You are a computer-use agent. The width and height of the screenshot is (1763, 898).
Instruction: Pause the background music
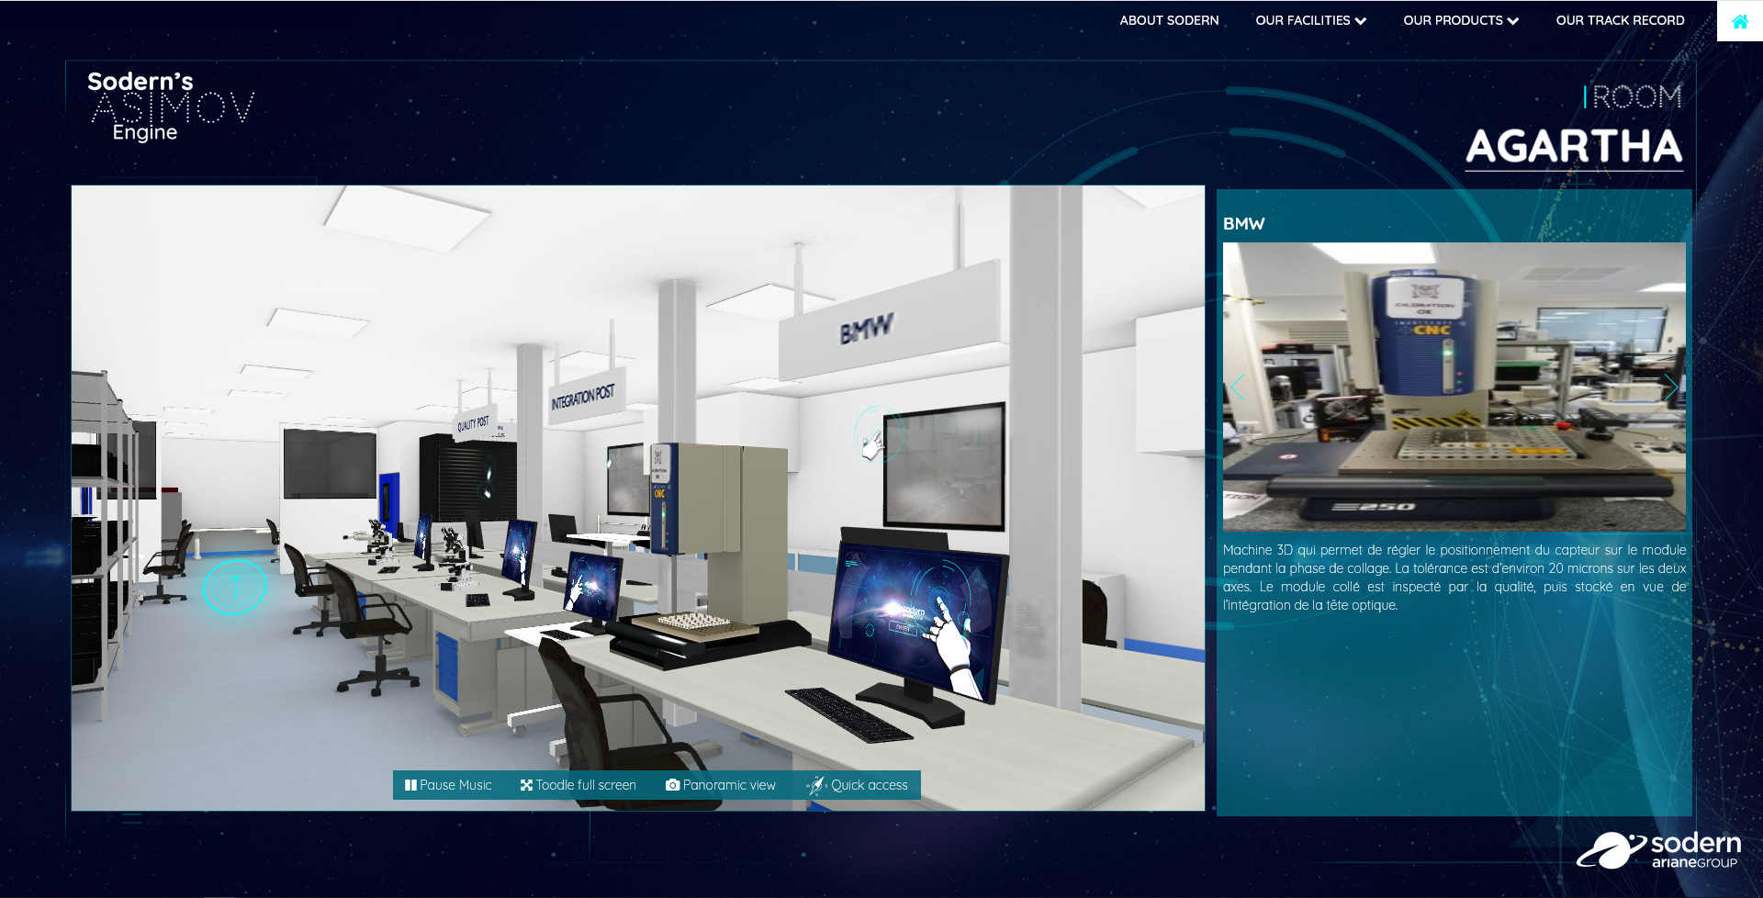pos(448,785)
